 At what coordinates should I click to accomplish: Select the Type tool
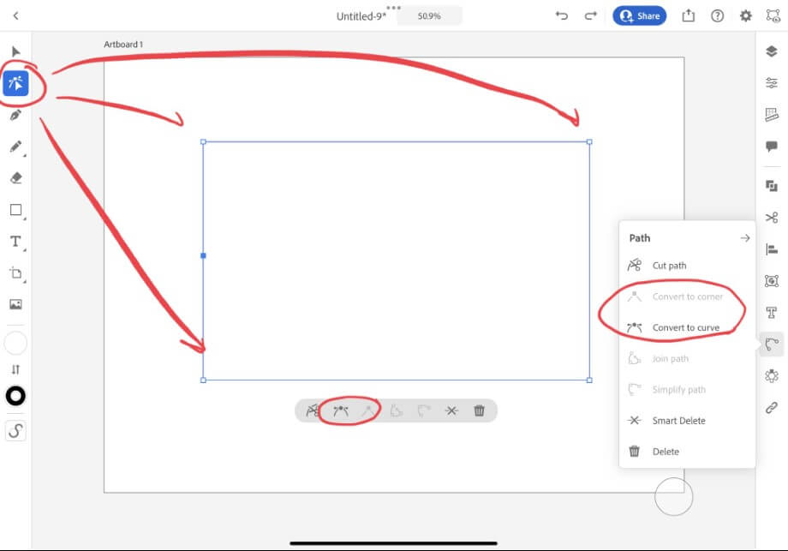(x=15, y=242)
